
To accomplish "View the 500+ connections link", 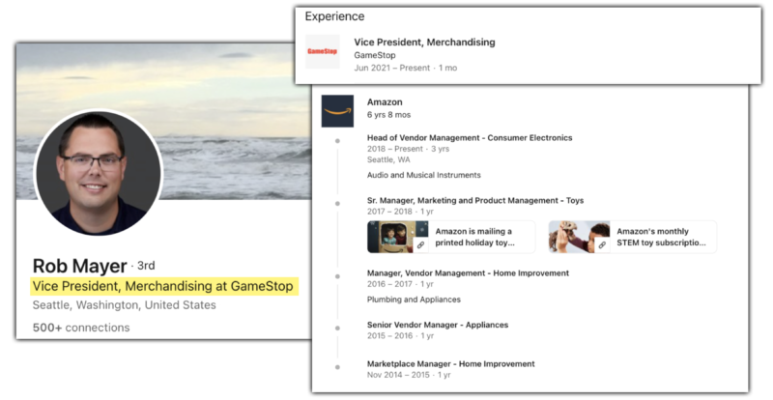I will [81, 328].
